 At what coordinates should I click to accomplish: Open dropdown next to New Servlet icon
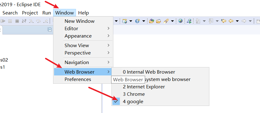(x=144, y=21)
